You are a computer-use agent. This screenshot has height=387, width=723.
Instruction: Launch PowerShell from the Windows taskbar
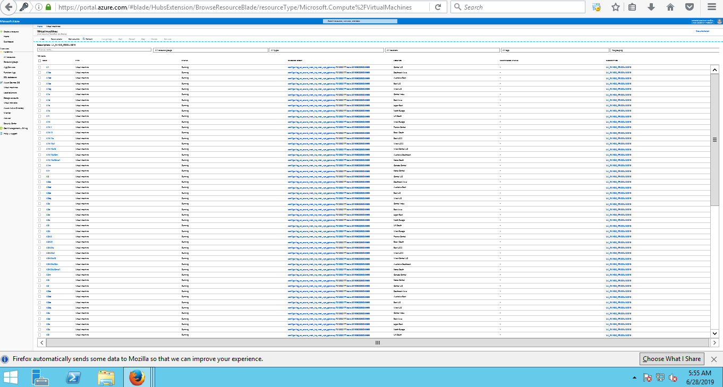point(73,377)
